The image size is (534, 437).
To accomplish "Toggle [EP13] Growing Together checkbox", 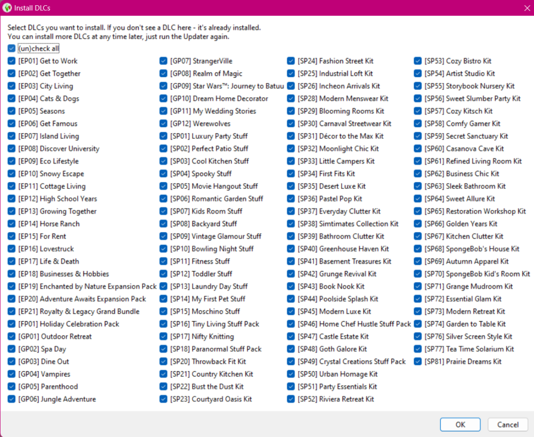I will coord(11,211).
